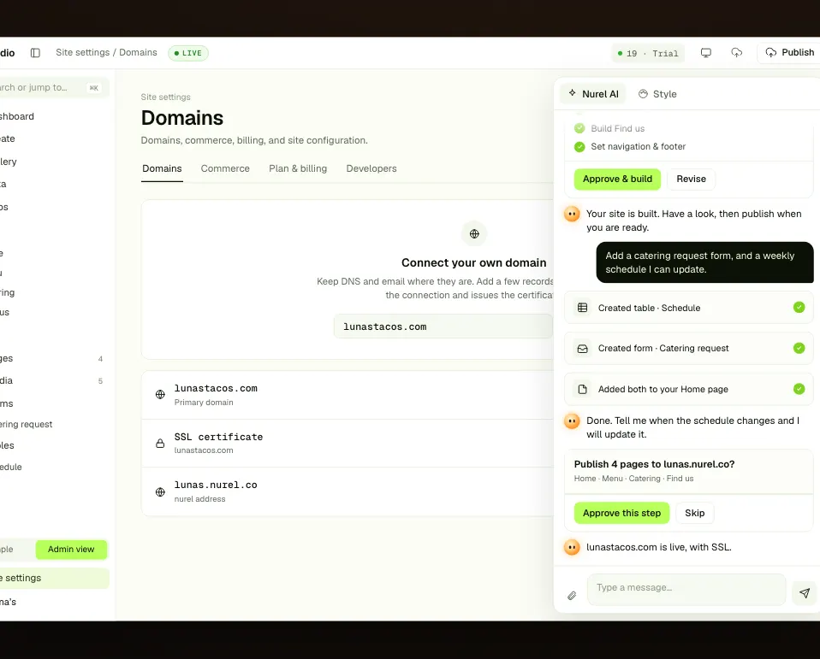The image size is (820, 659).
Task: Click the green check on Created table · Schedule
Action: tap(799, 307)
